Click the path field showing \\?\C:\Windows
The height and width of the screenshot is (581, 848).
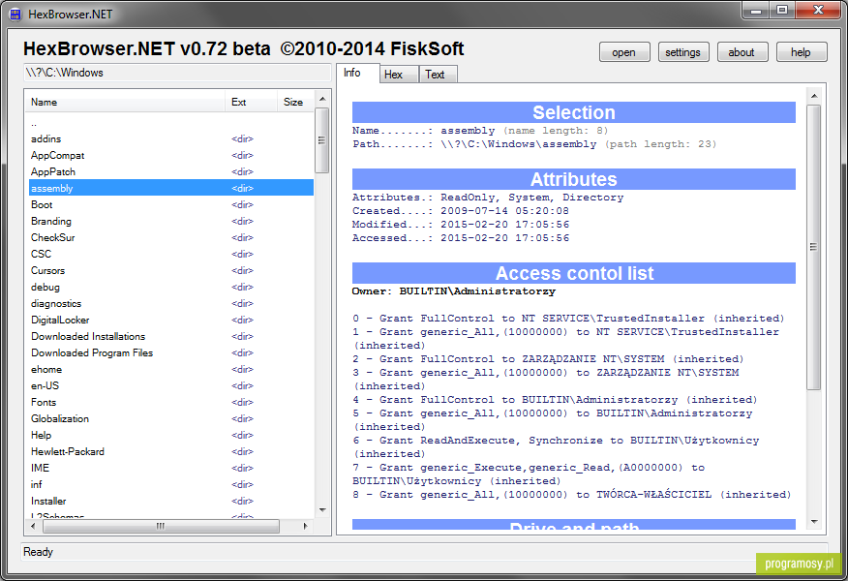pos(177,73)
